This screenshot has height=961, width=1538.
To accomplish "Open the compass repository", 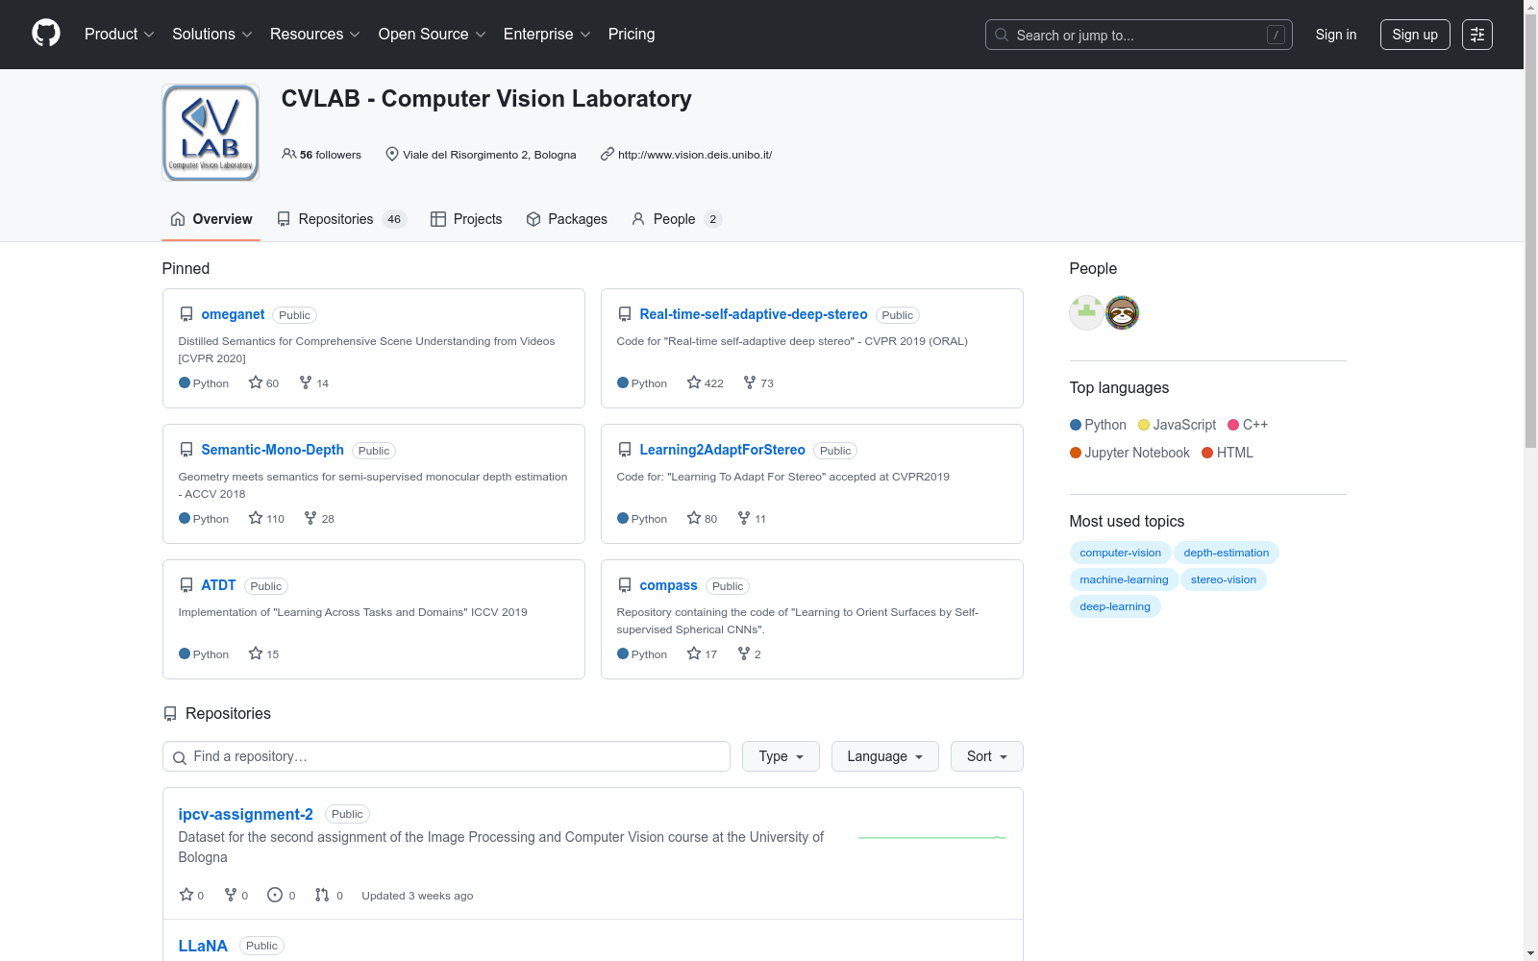I will [x=669, y=585].
